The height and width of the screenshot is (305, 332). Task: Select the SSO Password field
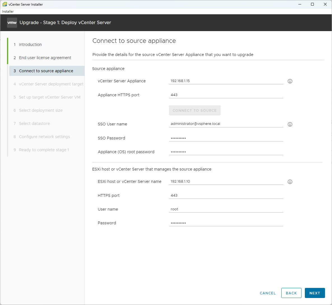[x=226, y=138]
